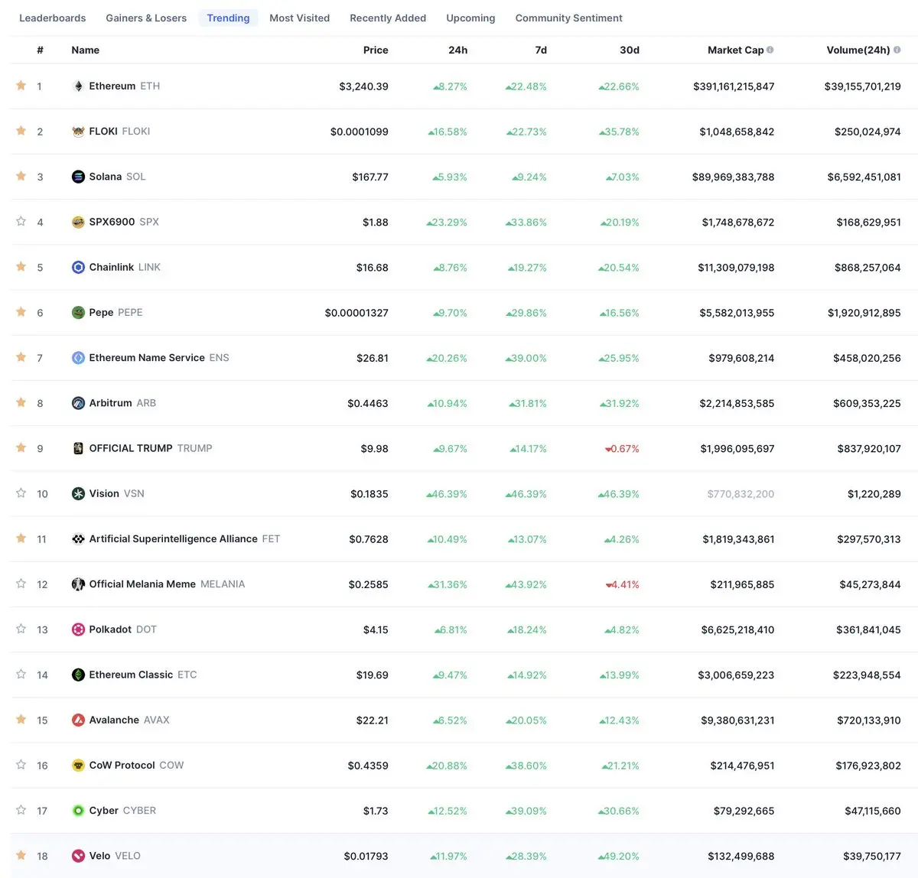The width and height of the screenshot is (918, 878).
Task: Click the Chainlink coin logo icon
Action: [x=78, y=267]
